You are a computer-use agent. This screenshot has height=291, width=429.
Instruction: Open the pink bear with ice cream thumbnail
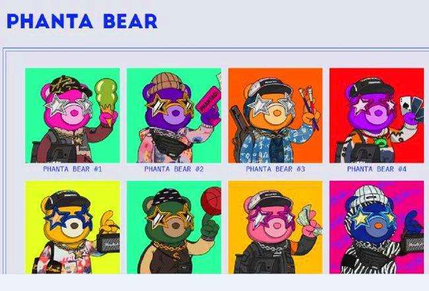72,116
